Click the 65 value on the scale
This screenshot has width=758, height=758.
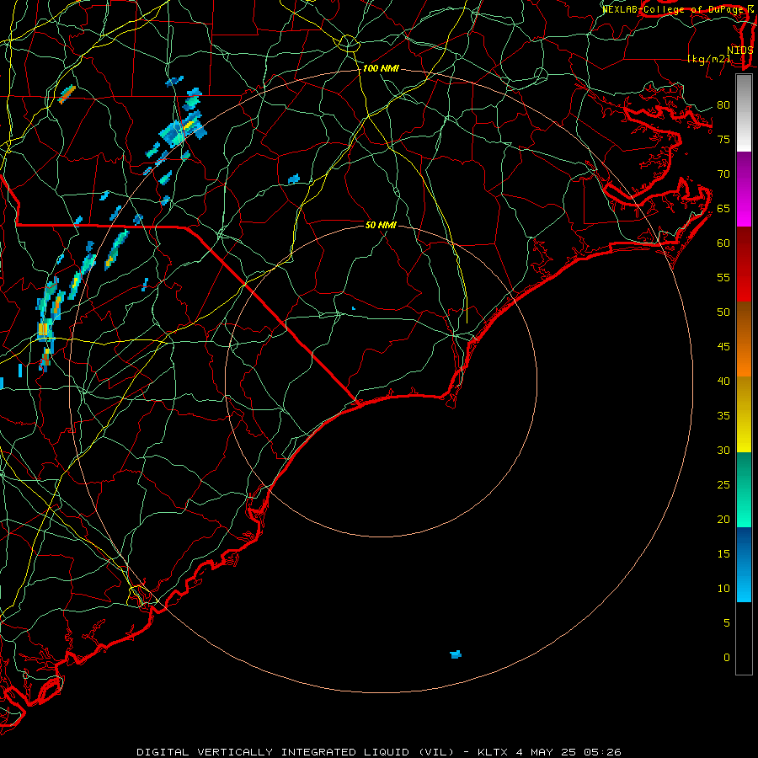723,208
